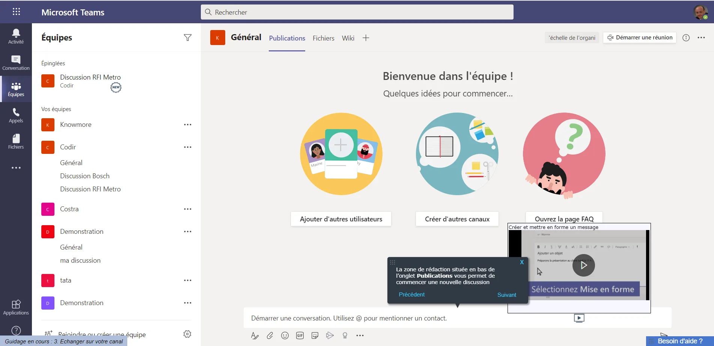Open more options for Costra team
The width and height of the screenshot is (714, 346).
(188, 209)
